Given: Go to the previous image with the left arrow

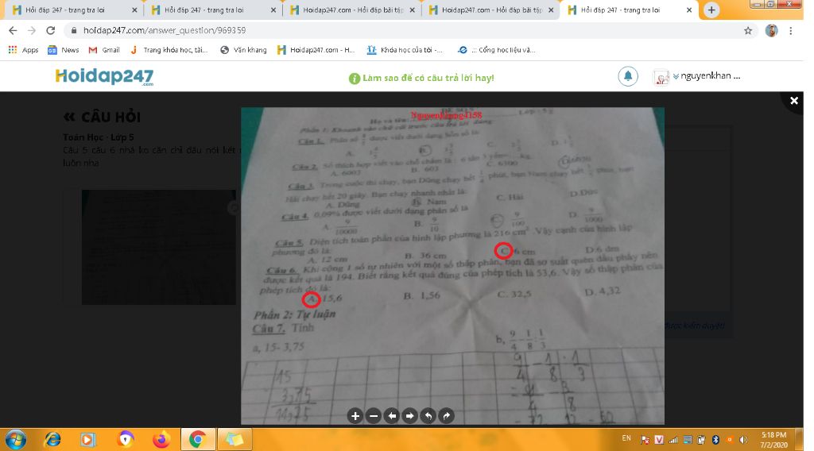Looking at the screenshot, I should [392, 416].
